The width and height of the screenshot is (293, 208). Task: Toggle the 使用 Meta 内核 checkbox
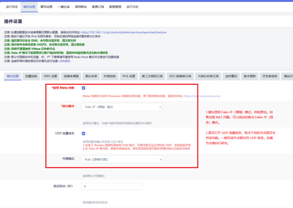click(84, 88)
